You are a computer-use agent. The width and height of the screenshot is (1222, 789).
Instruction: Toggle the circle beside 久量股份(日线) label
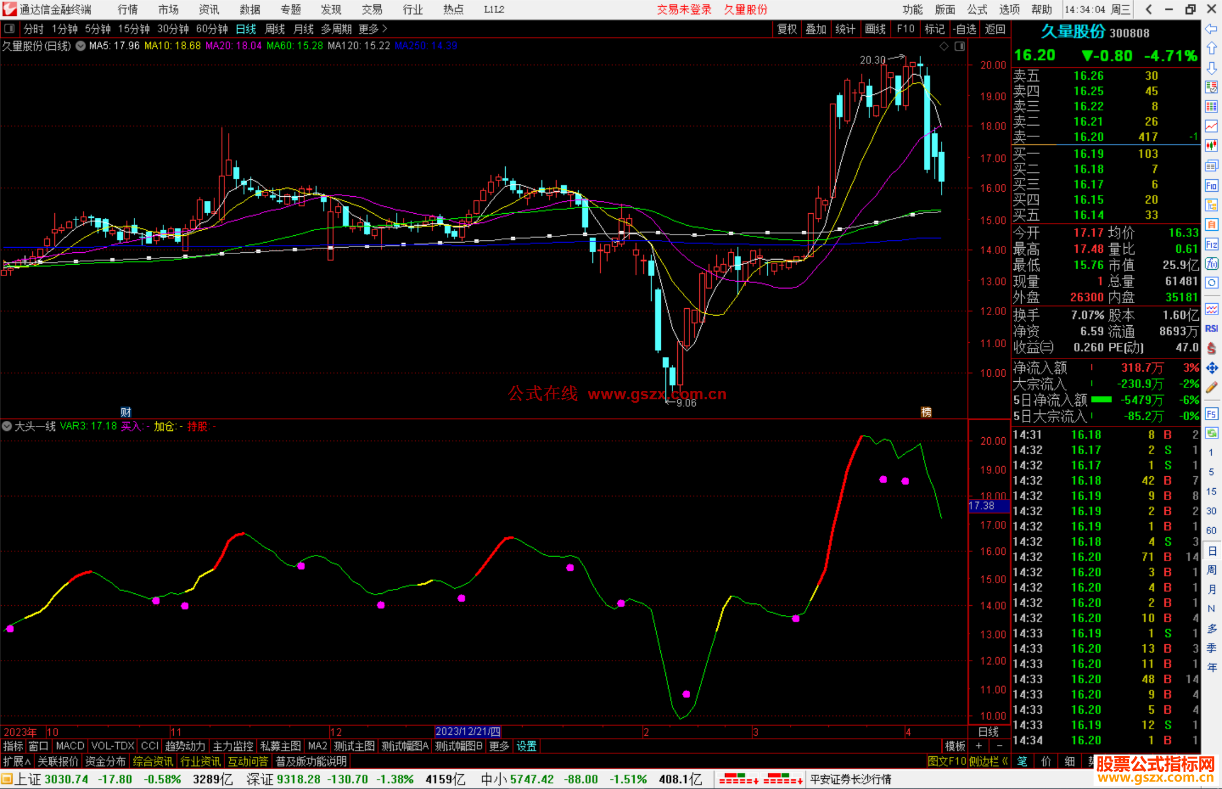pos(81,46)
